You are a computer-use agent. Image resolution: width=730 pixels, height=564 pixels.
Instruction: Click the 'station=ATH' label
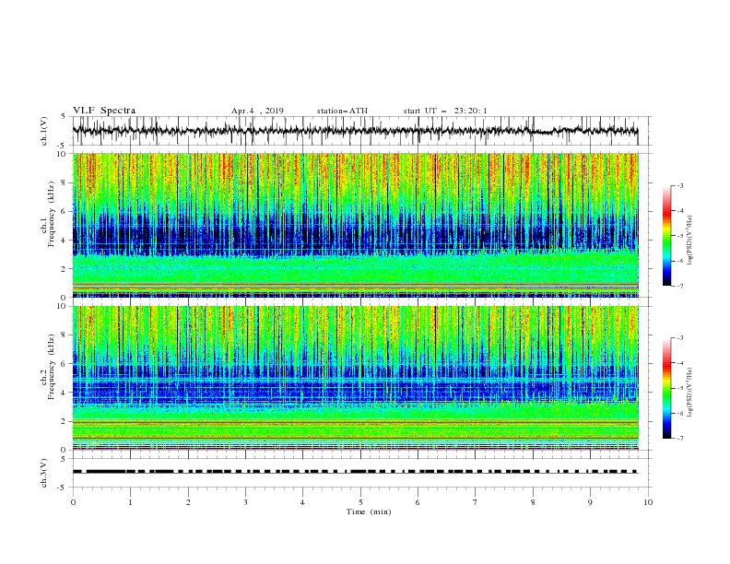(342, 111)
